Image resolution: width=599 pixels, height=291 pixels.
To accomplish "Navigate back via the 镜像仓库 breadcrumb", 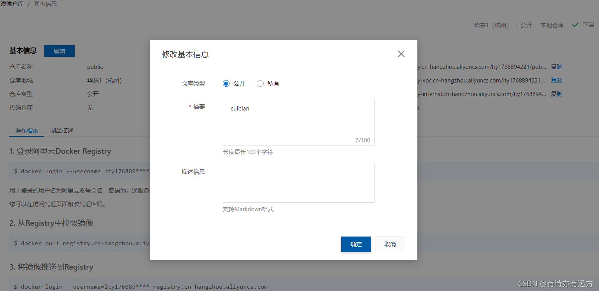I will 12,4.
